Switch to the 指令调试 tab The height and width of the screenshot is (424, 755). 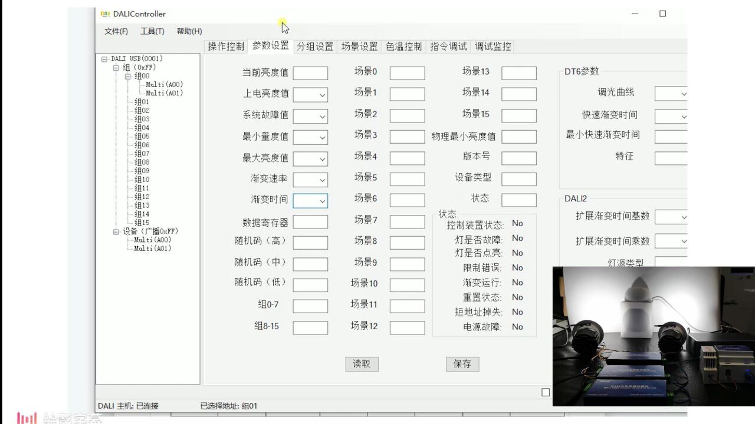448,46
